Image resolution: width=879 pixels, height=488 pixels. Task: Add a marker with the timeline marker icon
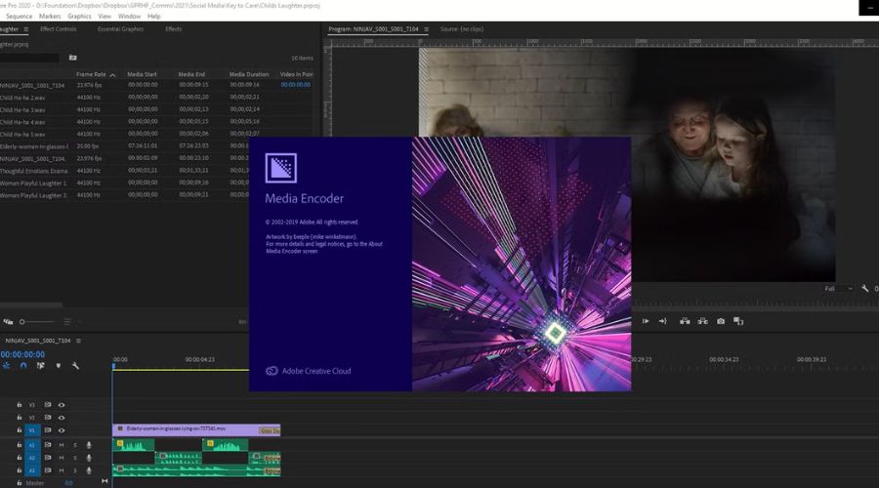(x=59, y=366)
